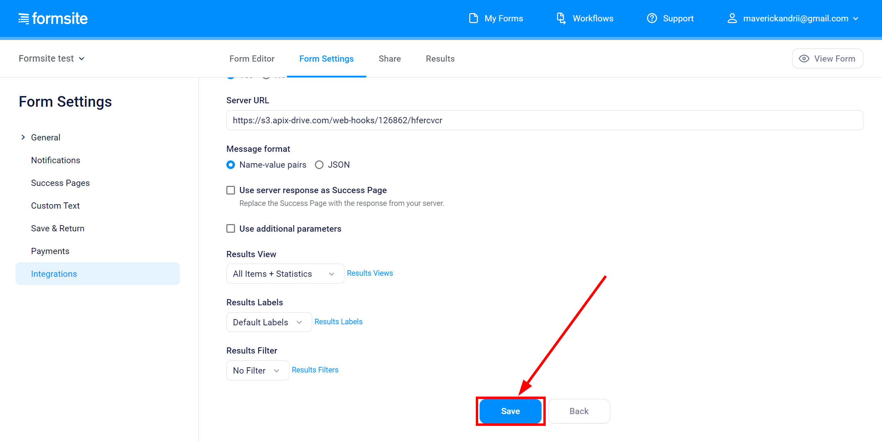This screenshot has height=442, width=882.
Task: Expand Results Filter dropdown
Action: click(255, 370)
